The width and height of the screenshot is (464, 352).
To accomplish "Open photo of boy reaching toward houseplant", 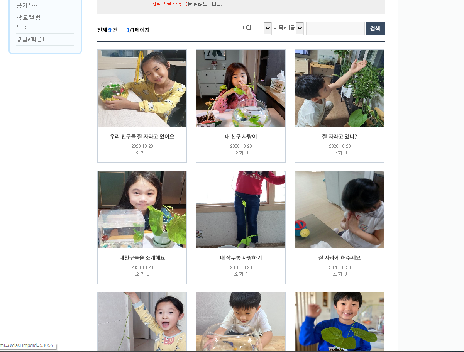I will tap(339, 88).
